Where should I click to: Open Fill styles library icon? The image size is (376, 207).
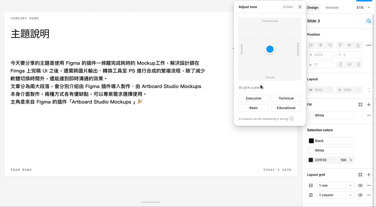(x=360, y=105)
